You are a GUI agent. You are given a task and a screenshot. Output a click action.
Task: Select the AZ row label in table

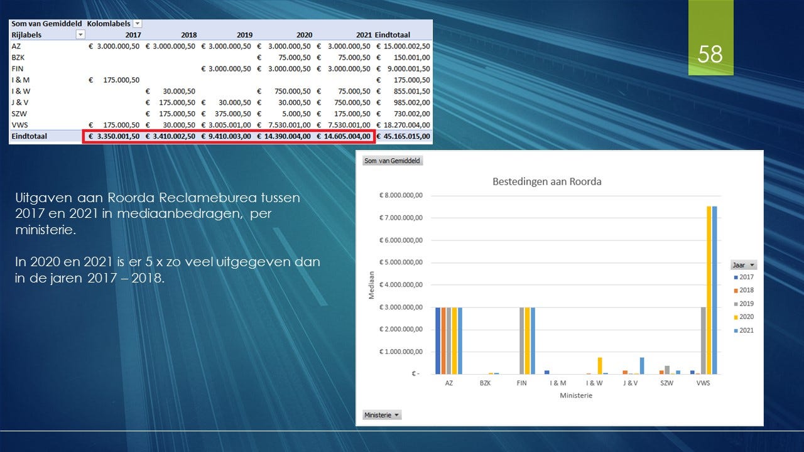tap(16, 46)
